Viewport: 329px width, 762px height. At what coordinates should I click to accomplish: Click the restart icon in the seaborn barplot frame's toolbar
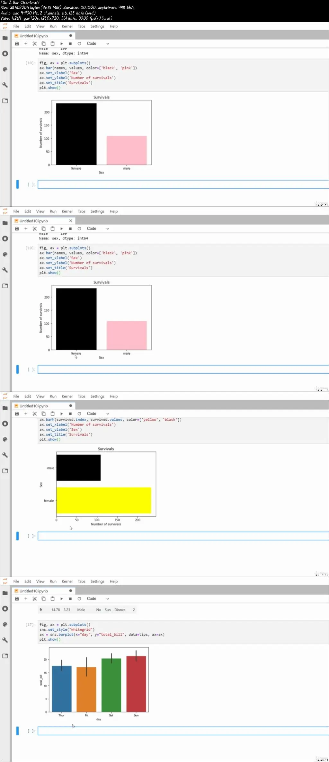coord(79,599)
